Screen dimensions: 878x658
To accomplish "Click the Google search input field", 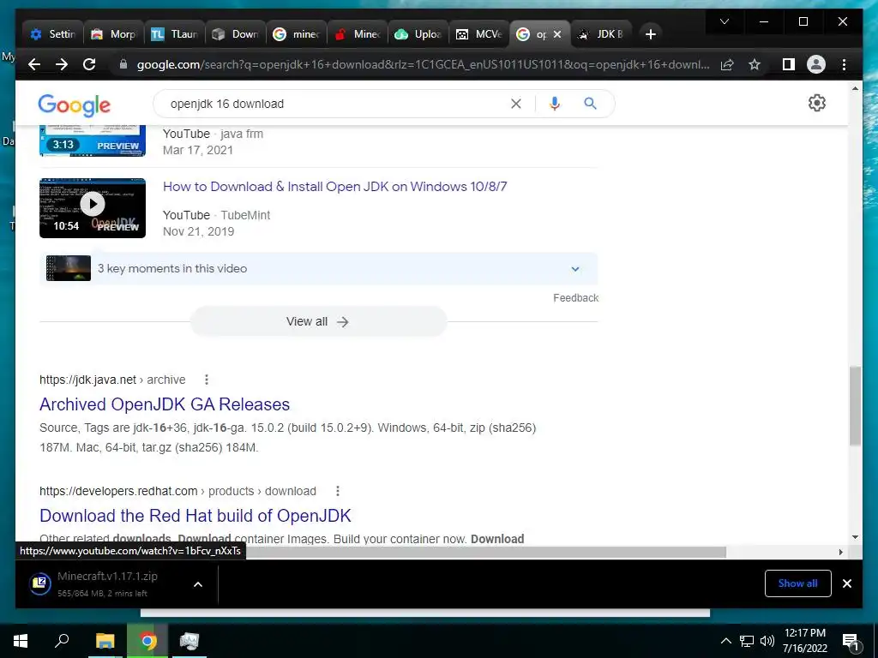I will (336, 104).
